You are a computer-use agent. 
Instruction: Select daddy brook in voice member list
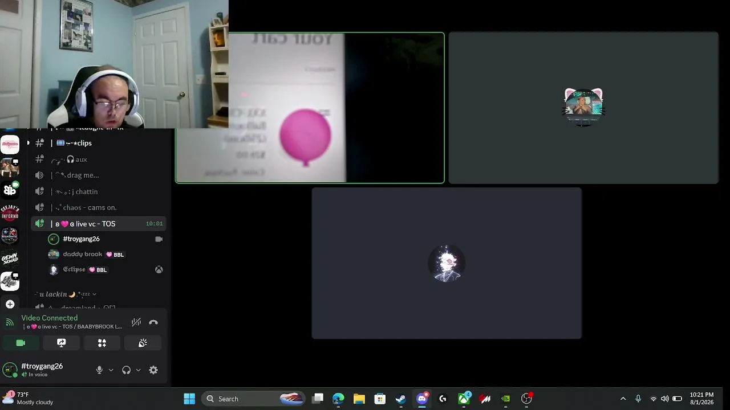coord(106,255)
